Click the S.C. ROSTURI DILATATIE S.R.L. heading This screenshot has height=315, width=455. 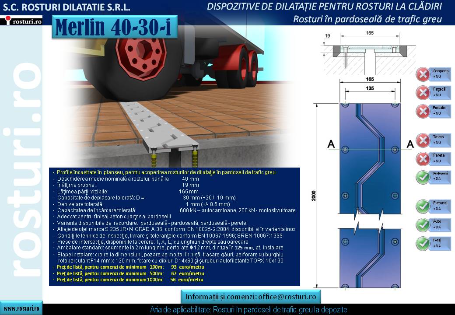(x=66, y=7)
